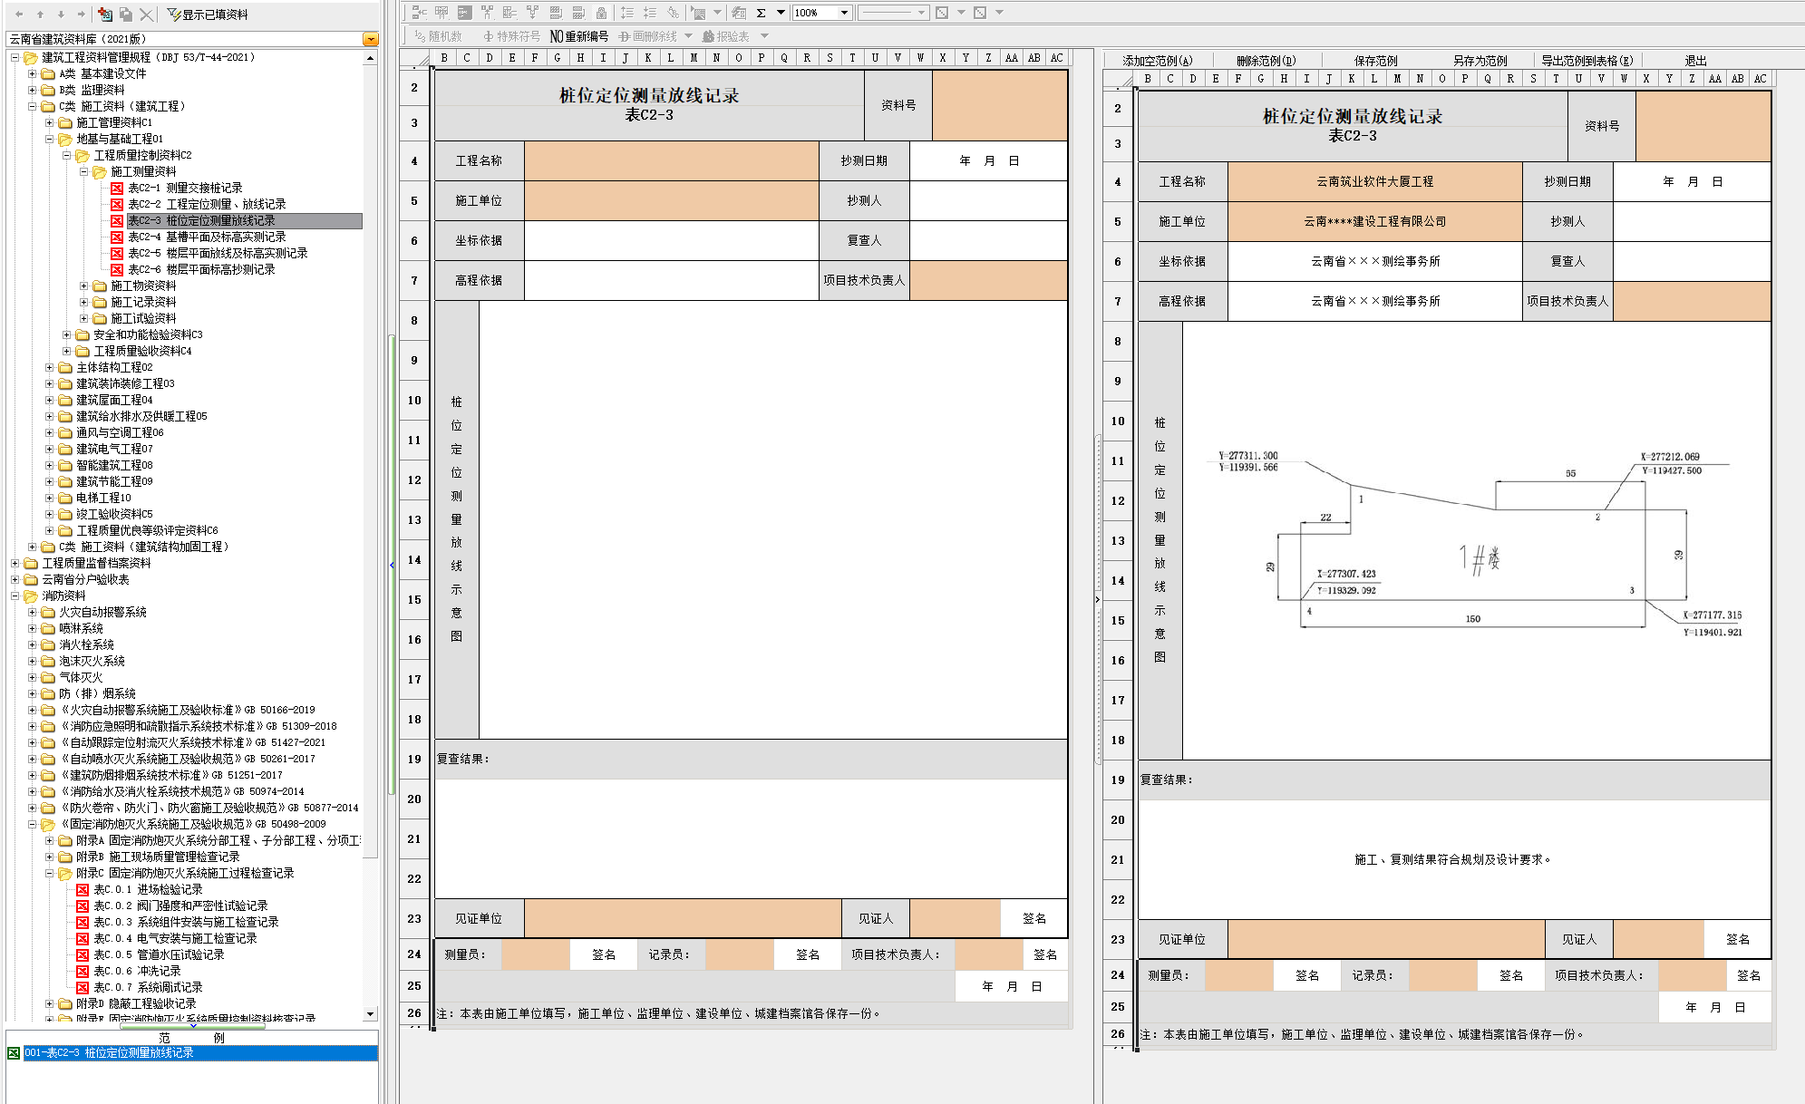1805x1104 pixels.
Task: Click the tree scrollbar down arrow
Action: (370, 1014)
